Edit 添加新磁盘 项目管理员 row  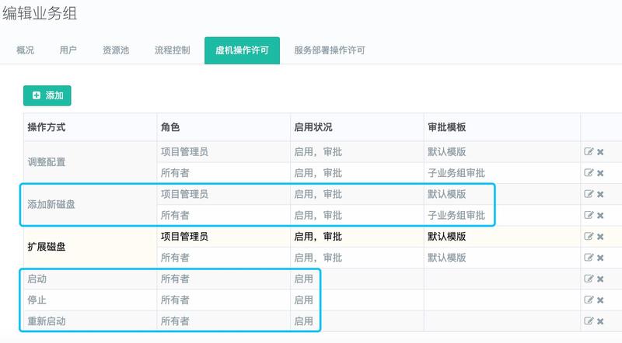(x=589, y=194)
